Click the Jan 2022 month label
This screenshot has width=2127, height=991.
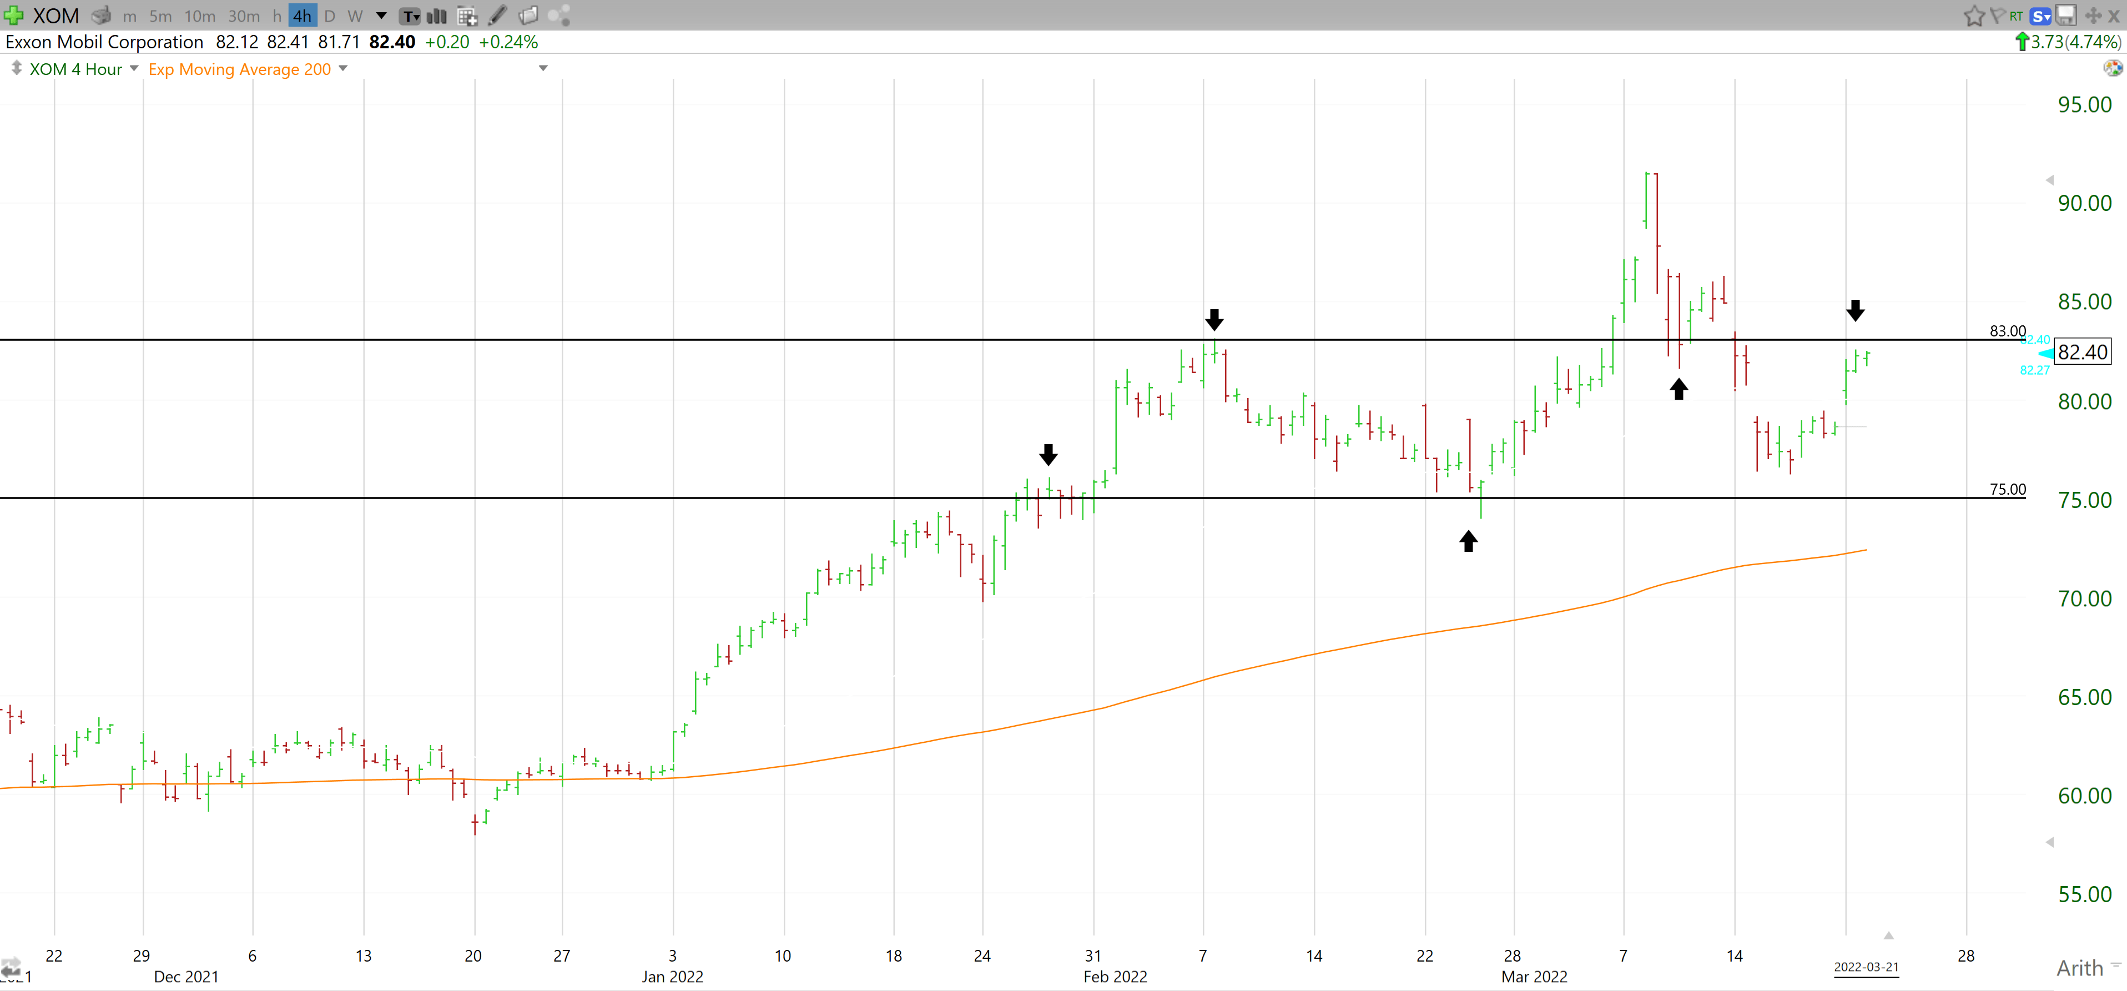[x=672, y=977]
